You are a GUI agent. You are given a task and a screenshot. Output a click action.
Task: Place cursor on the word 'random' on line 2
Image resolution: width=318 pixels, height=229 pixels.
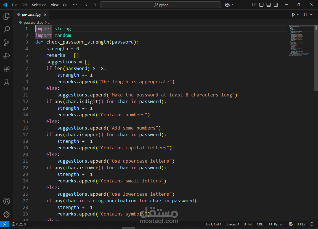tap(63, 36)
